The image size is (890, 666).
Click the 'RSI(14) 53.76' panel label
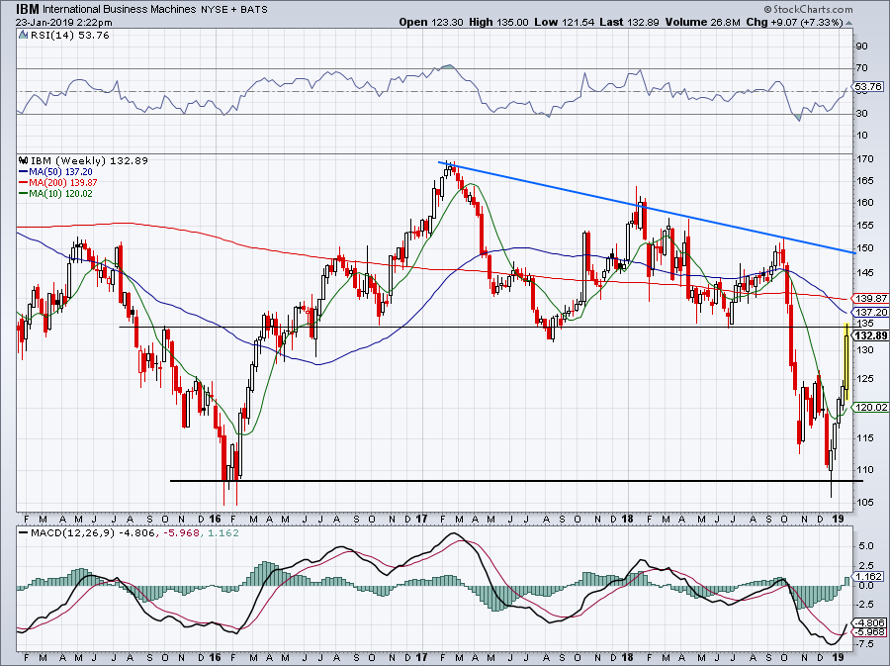70,36
